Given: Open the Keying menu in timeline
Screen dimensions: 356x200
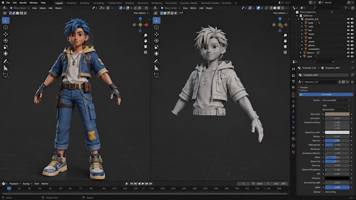Looking at the screenshot, I should click(27, 184).
